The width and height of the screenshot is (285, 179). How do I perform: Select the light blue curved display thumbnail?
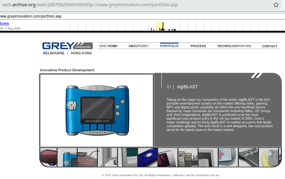pyautogui.click(x=228, y=157)
